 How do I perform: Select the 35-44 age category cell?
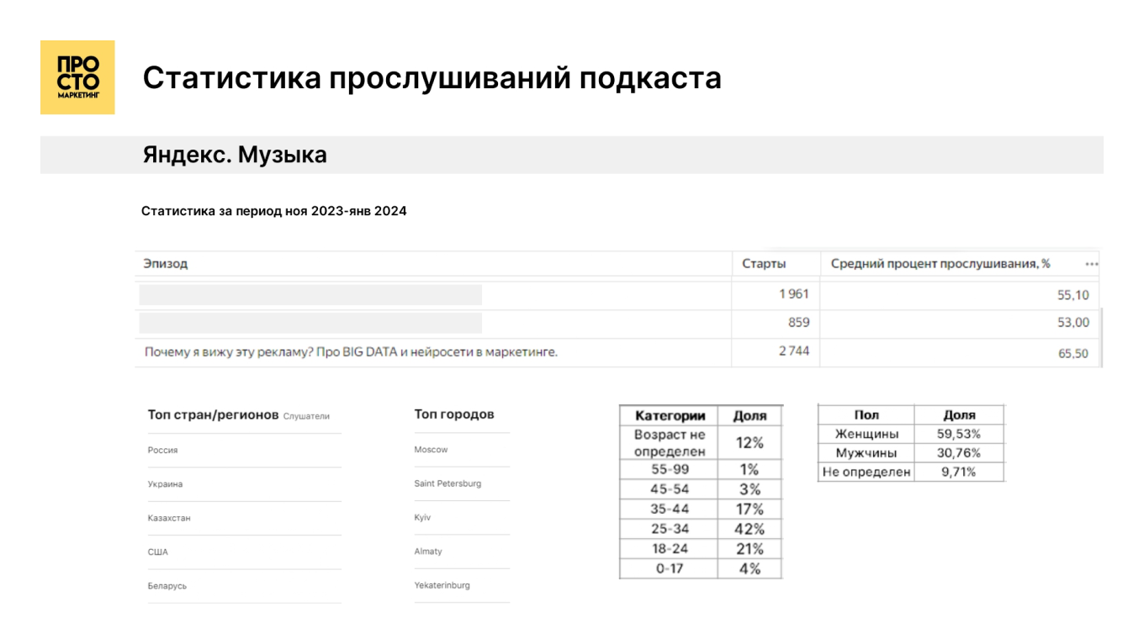670,509
